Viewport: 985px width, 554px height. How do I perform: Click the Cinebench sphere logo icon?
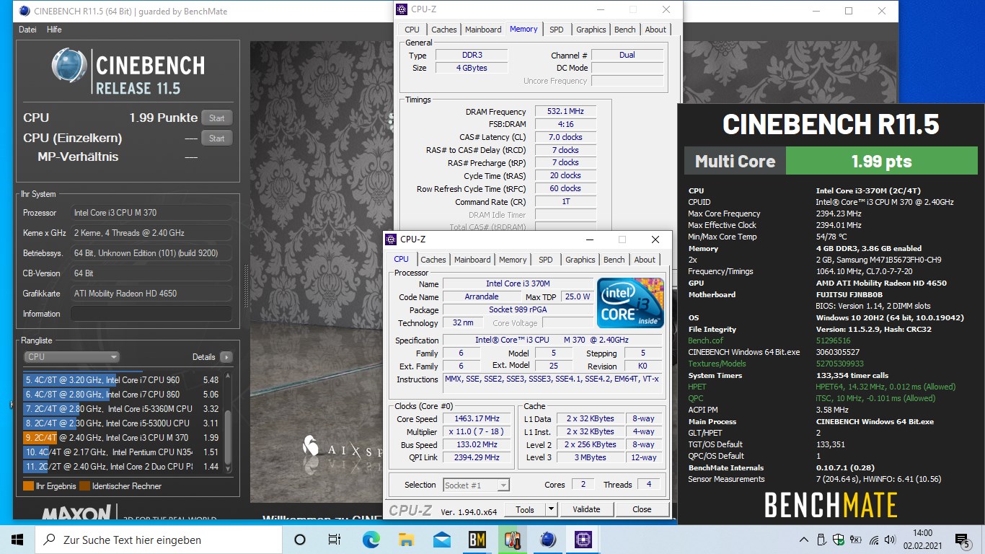click(x=69, y=66)
